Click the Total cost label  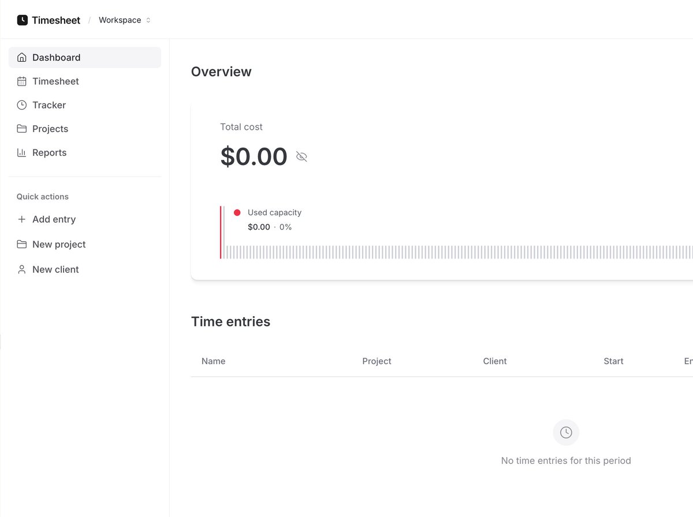pyautogui.click(x=241, y=127)
